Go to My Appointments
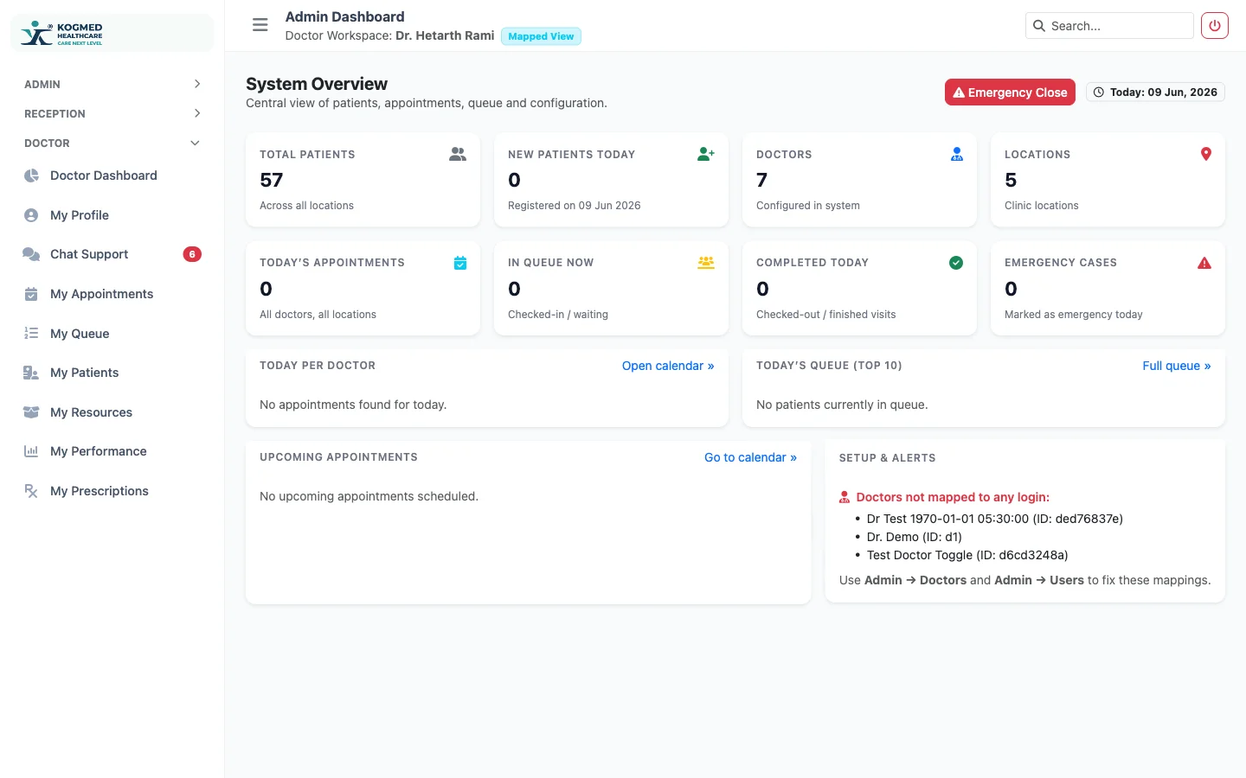 [112, 294]
